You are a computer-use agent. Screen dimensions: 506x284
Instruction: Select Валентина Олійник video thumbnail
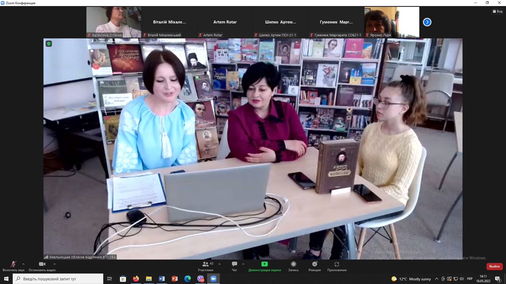[x=114, y=22]
